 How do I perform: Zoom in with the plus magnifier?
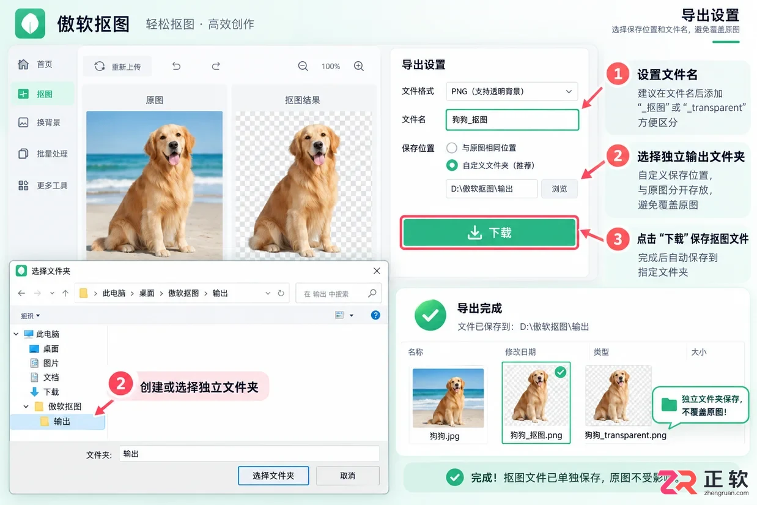click(x=359, y=66)
